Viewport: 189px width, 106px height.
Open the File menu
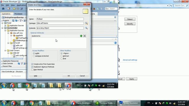[x=2, y=5]
